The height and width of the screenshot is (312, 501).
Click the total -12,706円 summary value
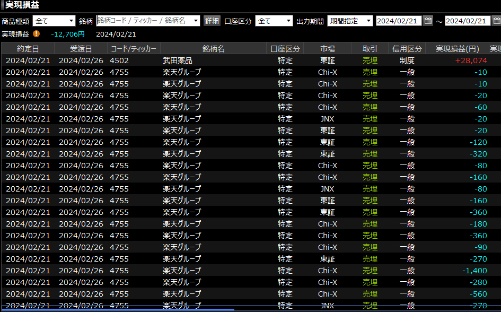coord(68,34)
